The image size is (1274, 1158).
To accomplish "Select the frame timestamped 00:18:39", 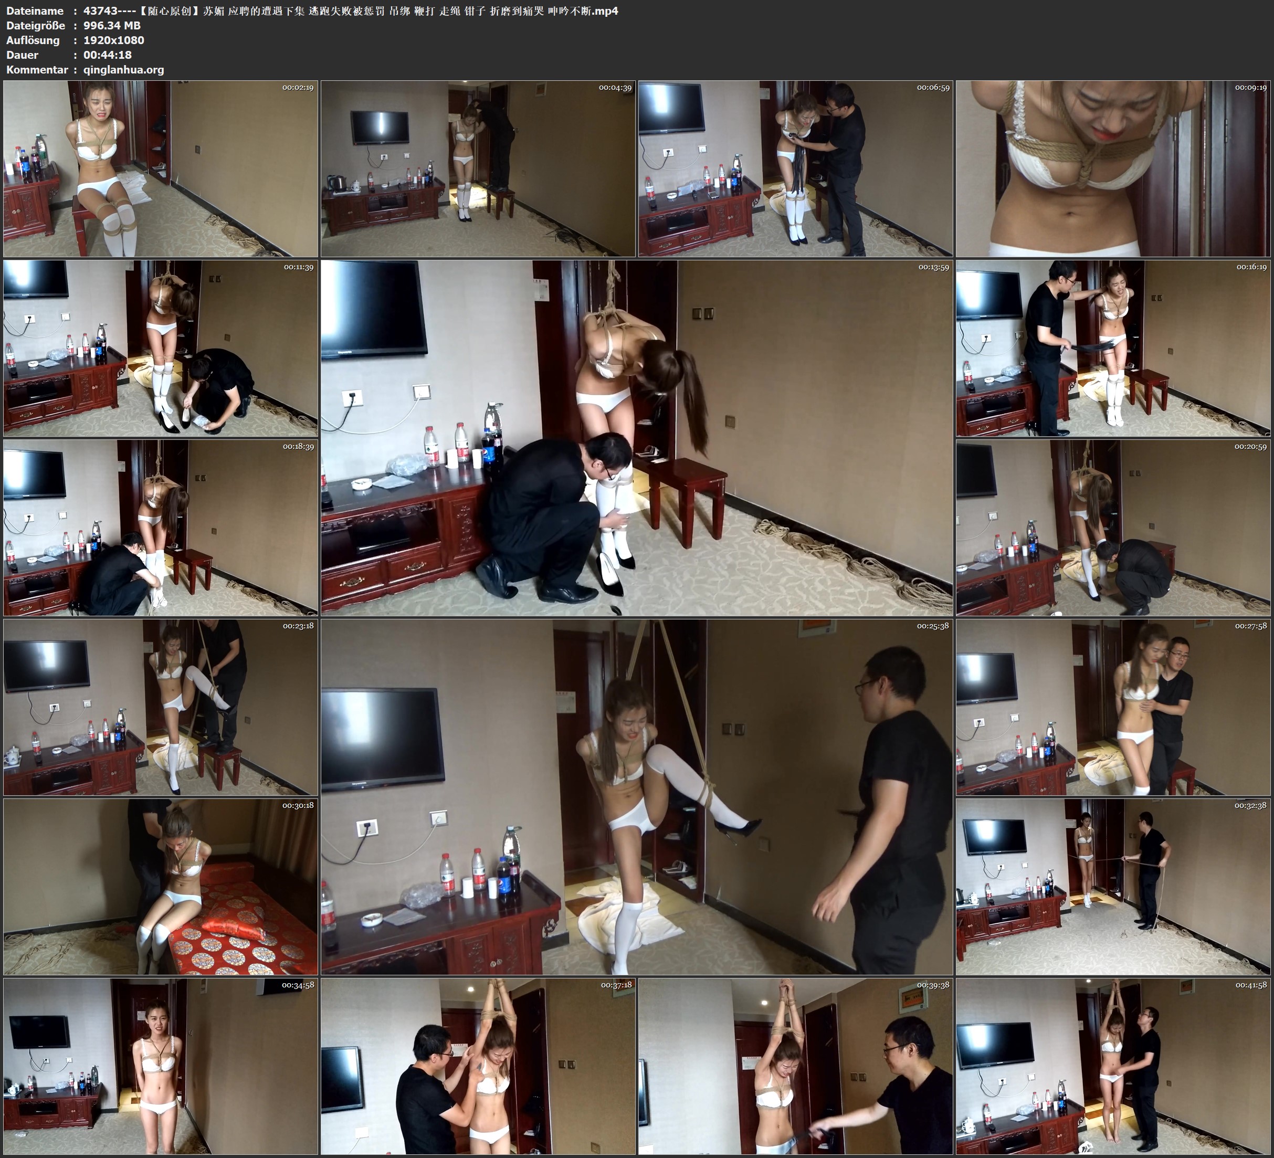I will pyautogui.click(x=160, y=528).
